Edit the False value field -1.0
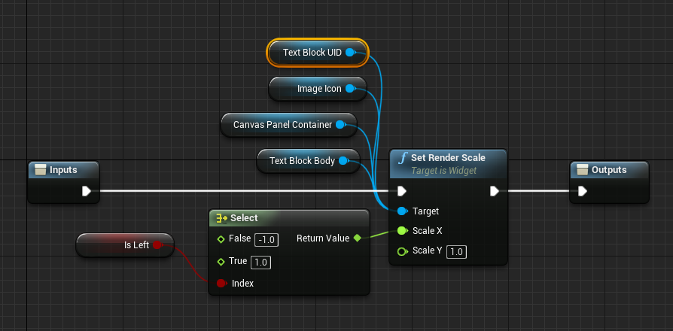The image size is (673, 331). tap(266, 240)
